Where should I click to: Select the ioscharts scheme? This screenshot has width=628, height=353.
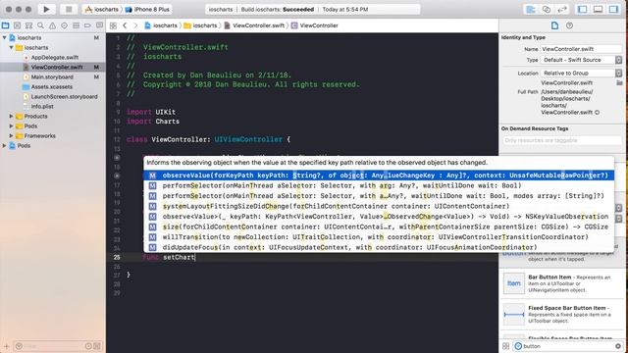tap(101, 9)
